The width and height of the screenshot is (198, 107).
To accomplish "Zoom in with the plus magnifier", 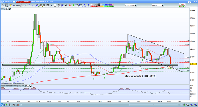I will 196,105.
